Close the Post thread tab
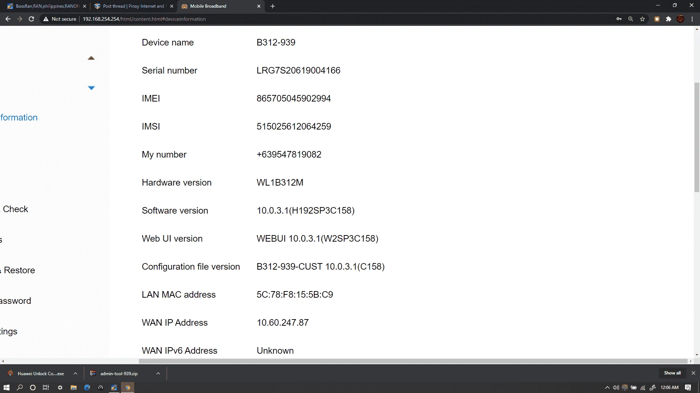 [x=172, y=6]
